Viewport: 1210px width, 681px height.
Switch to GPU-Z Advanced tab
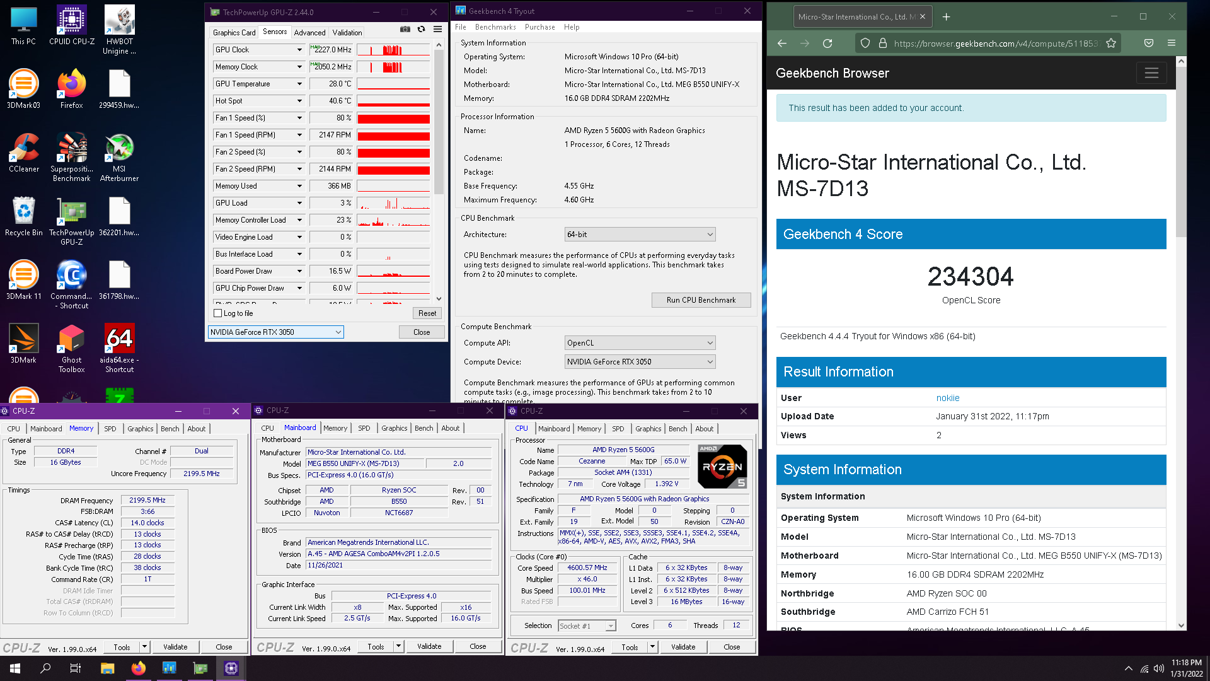[x=309, y=32]
